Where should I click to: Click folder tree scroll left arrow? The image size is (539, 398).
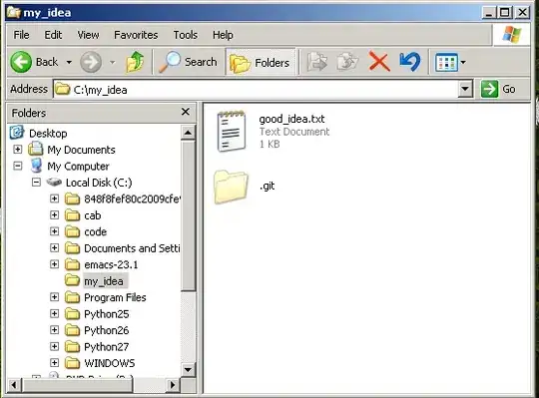click(14, 385)
